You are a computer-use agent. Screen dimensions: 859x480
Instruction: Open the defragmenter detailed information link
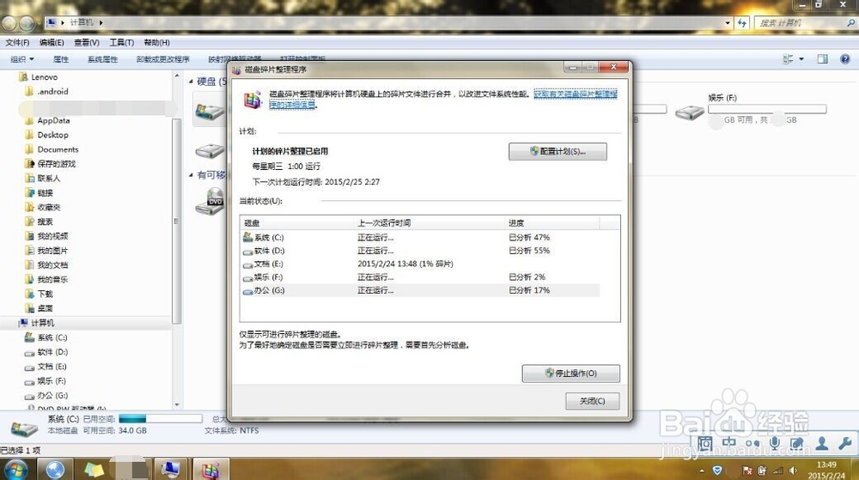[x=576, y=94]
